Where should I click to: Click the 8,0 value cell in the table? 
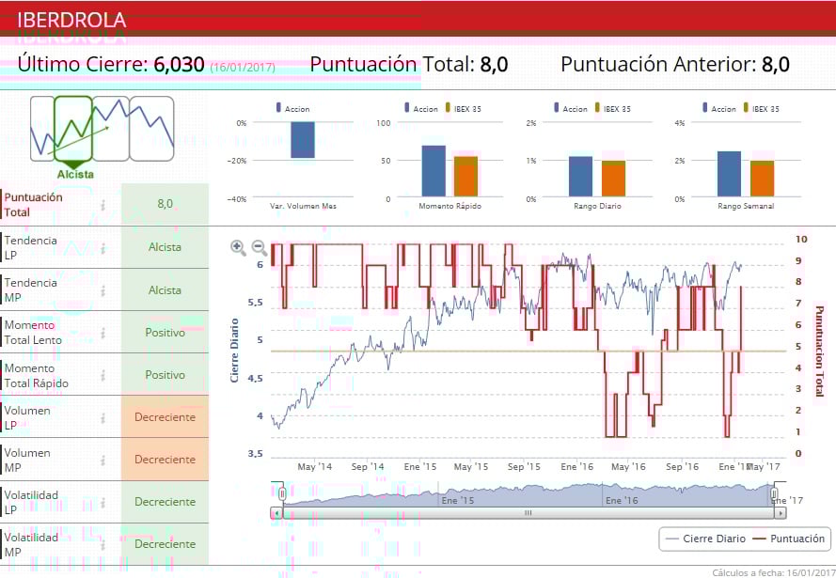click(x=165, y=204)
